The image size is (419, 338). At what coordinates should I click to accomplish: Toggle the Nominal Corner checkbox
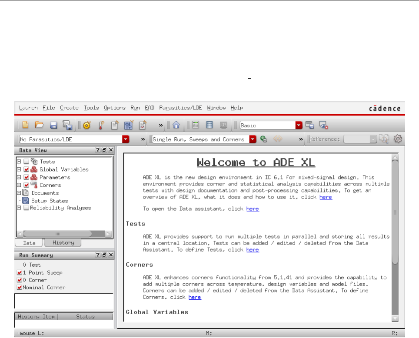pyautogui.click(x=19, y=288)
